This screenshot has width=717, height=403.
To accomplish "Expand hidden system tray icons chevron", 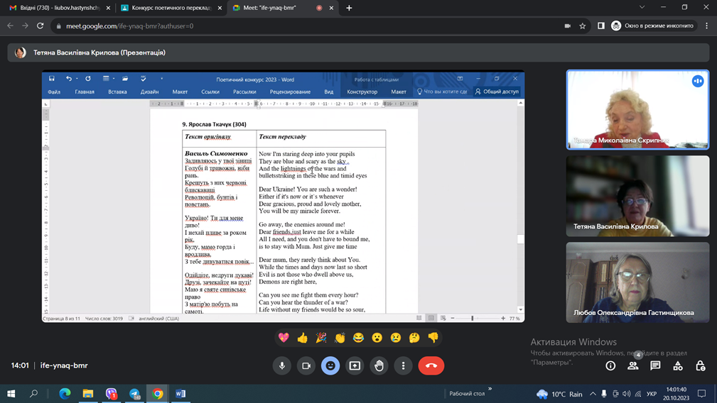I will point(593,394).
